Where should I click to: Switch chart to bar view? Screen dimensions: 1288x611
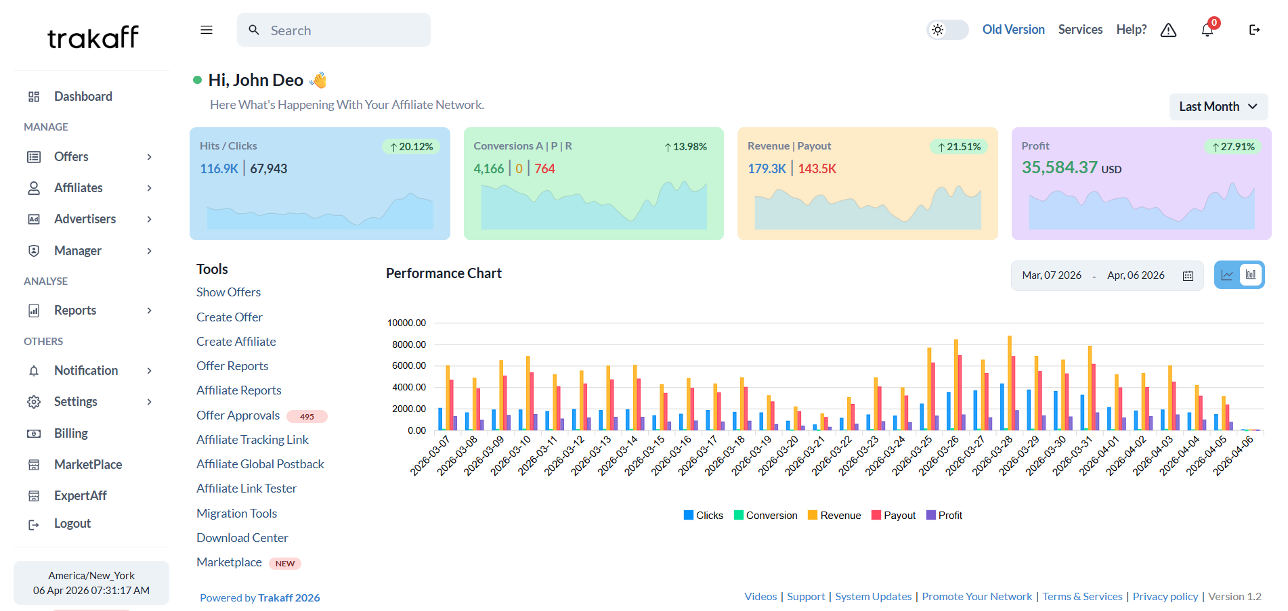[1251, 275]
